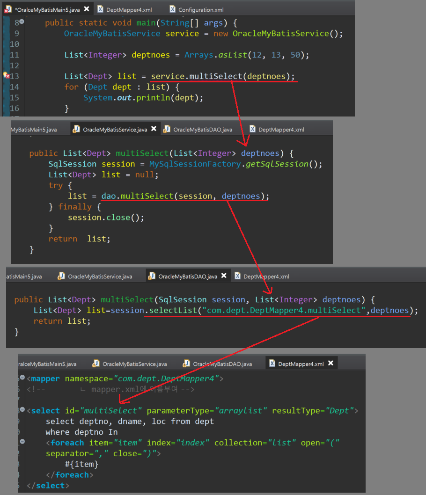Viewport: 426px width, 495px height.
Task: Click collection attribute value "list"
Action: point(282,443)
